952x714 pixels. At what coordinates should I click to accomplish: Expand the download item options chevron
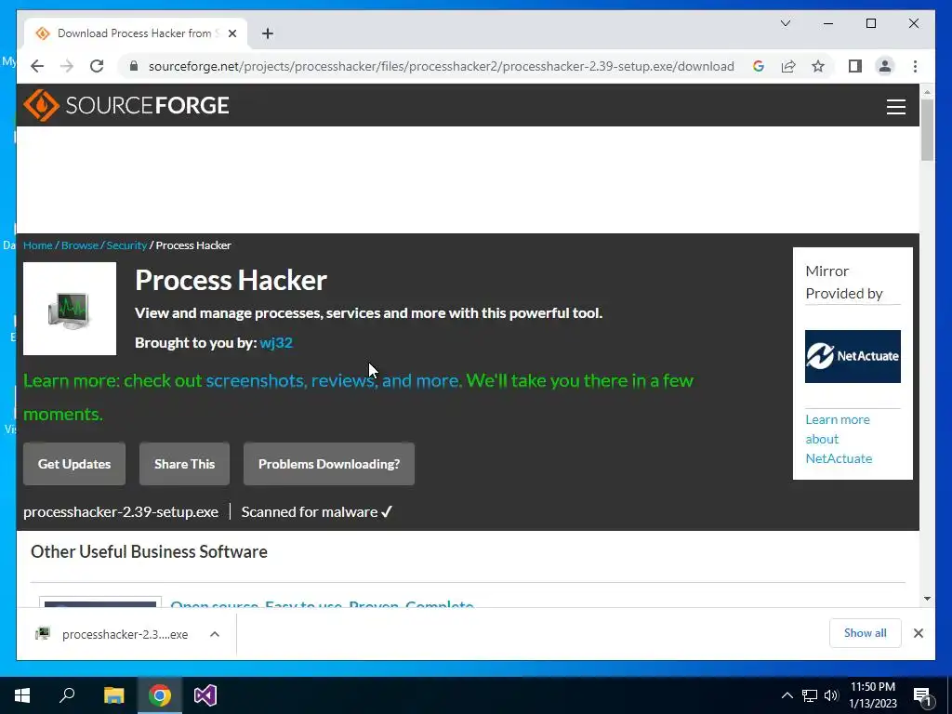(x=215, y=634)
